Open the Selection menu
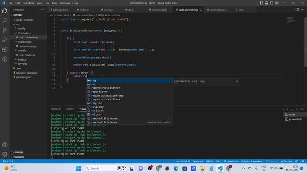The height and width of the screenshot is (173, 307). pyautogui.click(x=28, y=3)
